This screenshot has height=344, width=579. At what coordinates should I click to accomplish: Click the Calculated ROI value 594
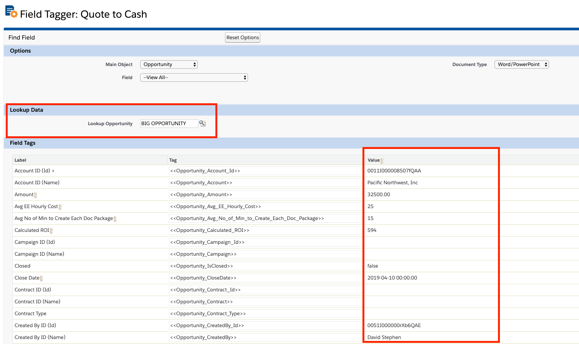pos(372,230)
